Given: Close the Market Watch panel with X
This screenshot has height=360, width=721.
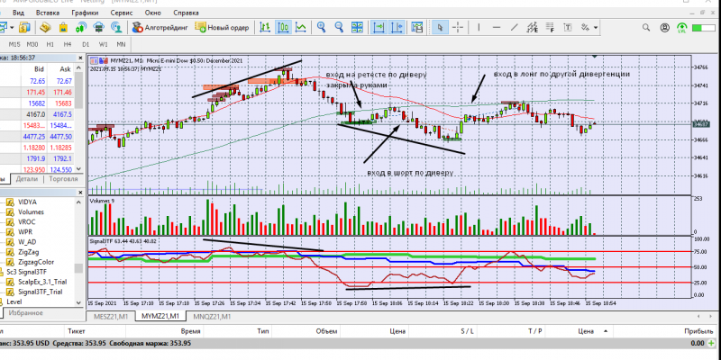Looking at the screenshot, I should 80,58.
